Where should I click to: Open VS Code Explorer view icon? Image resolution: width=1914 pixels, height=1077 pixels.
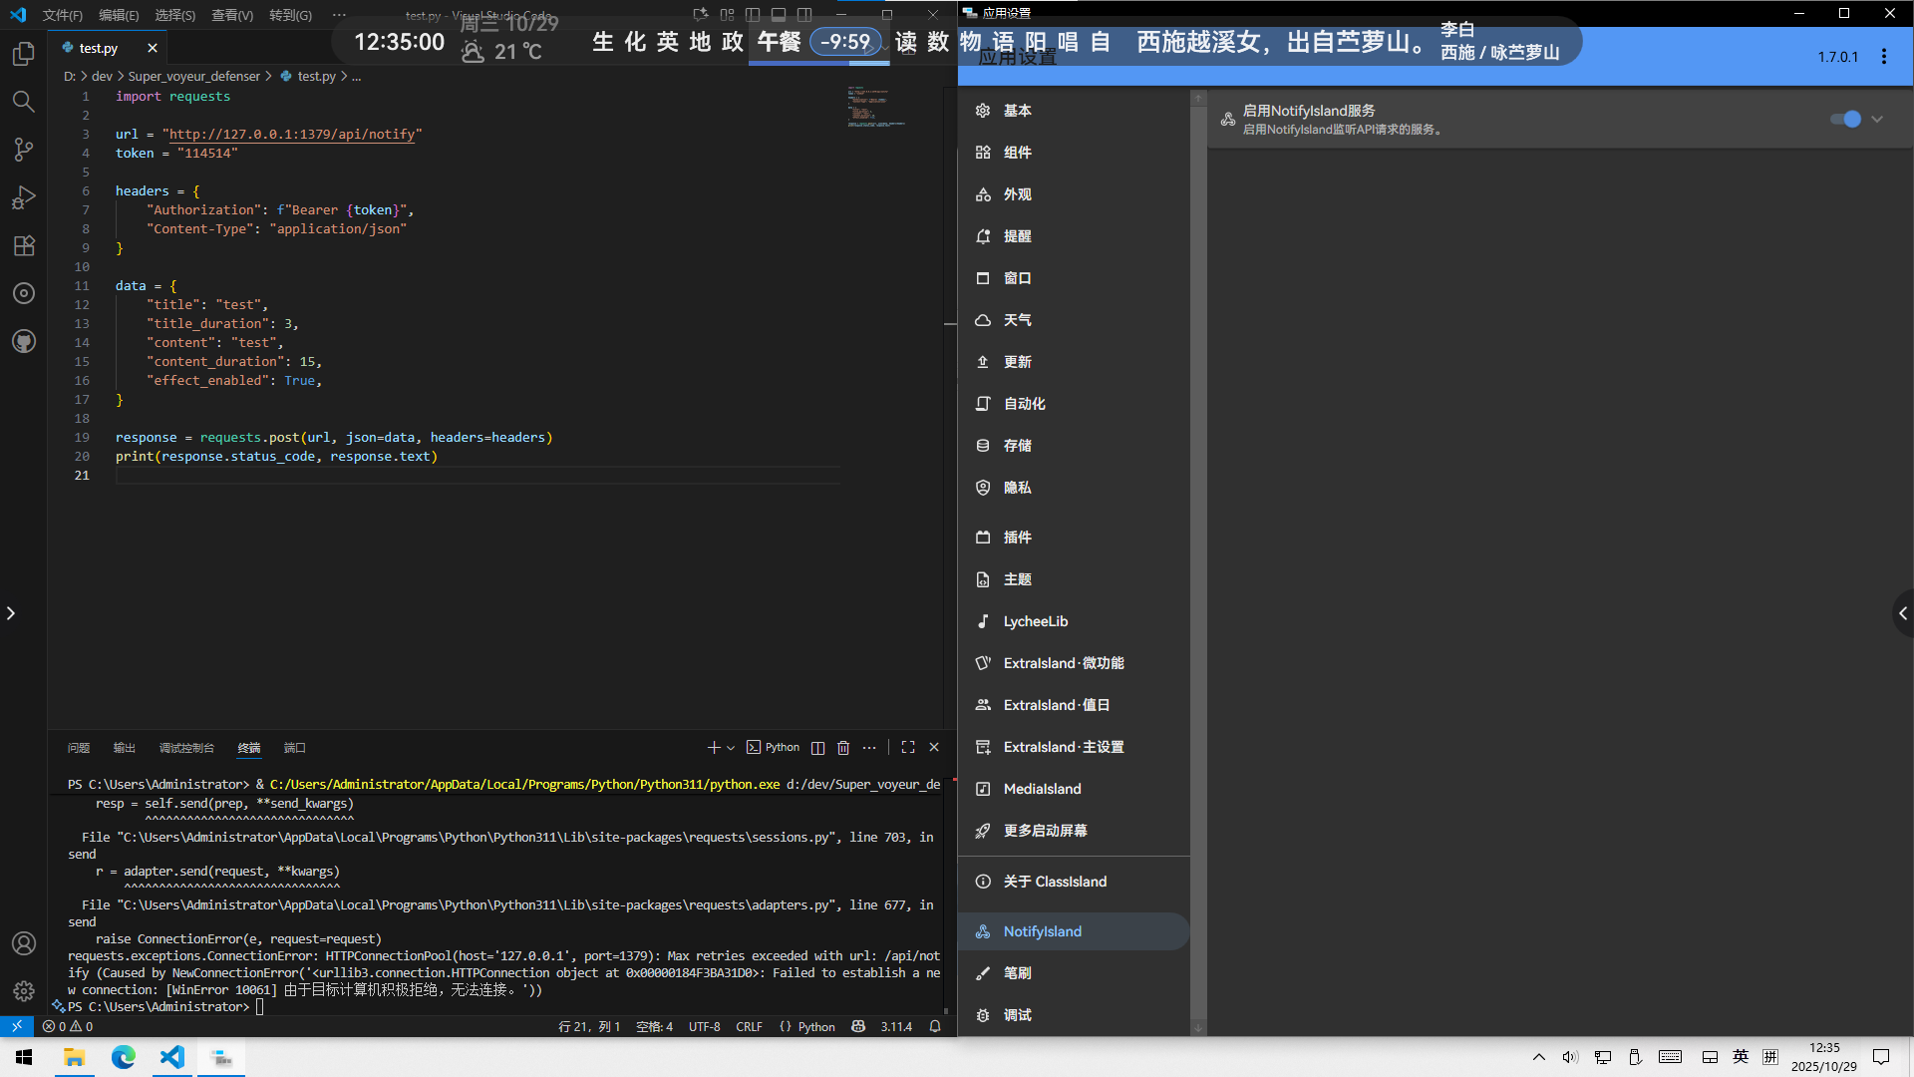24,54
